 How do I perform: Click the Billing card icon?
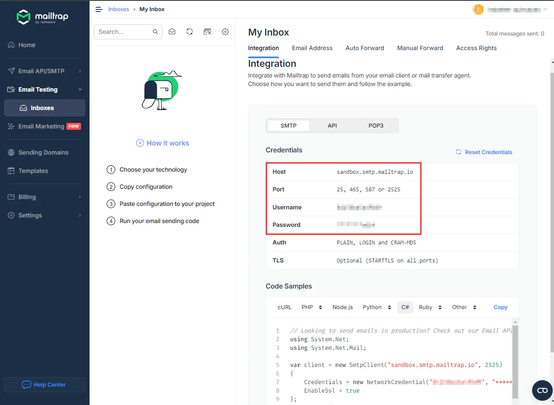11,197
